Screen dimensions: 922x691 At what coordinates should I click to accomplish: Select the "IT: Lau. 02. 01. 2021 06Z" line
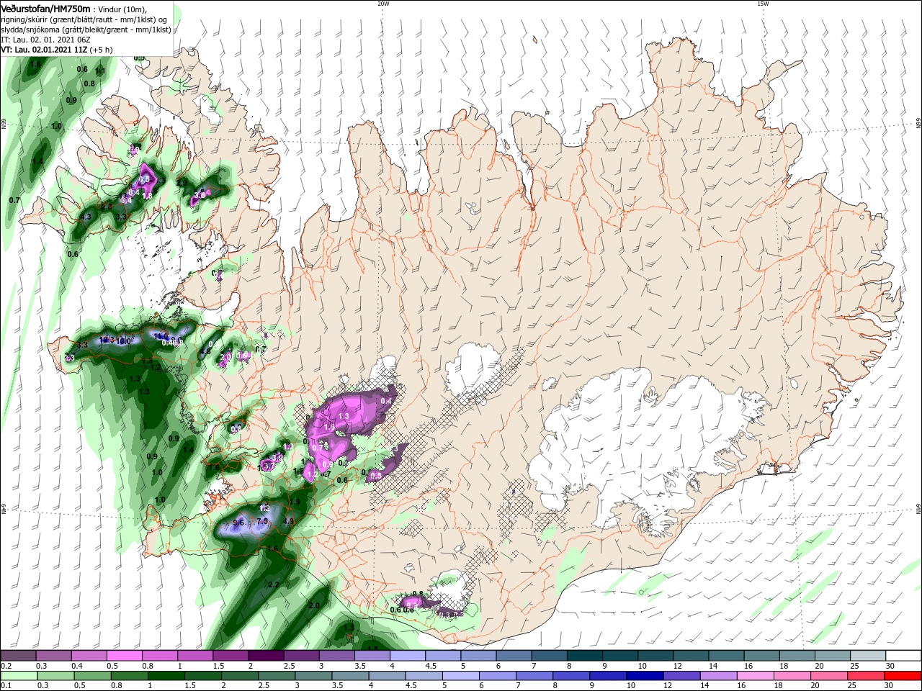[x=47, y=40]
